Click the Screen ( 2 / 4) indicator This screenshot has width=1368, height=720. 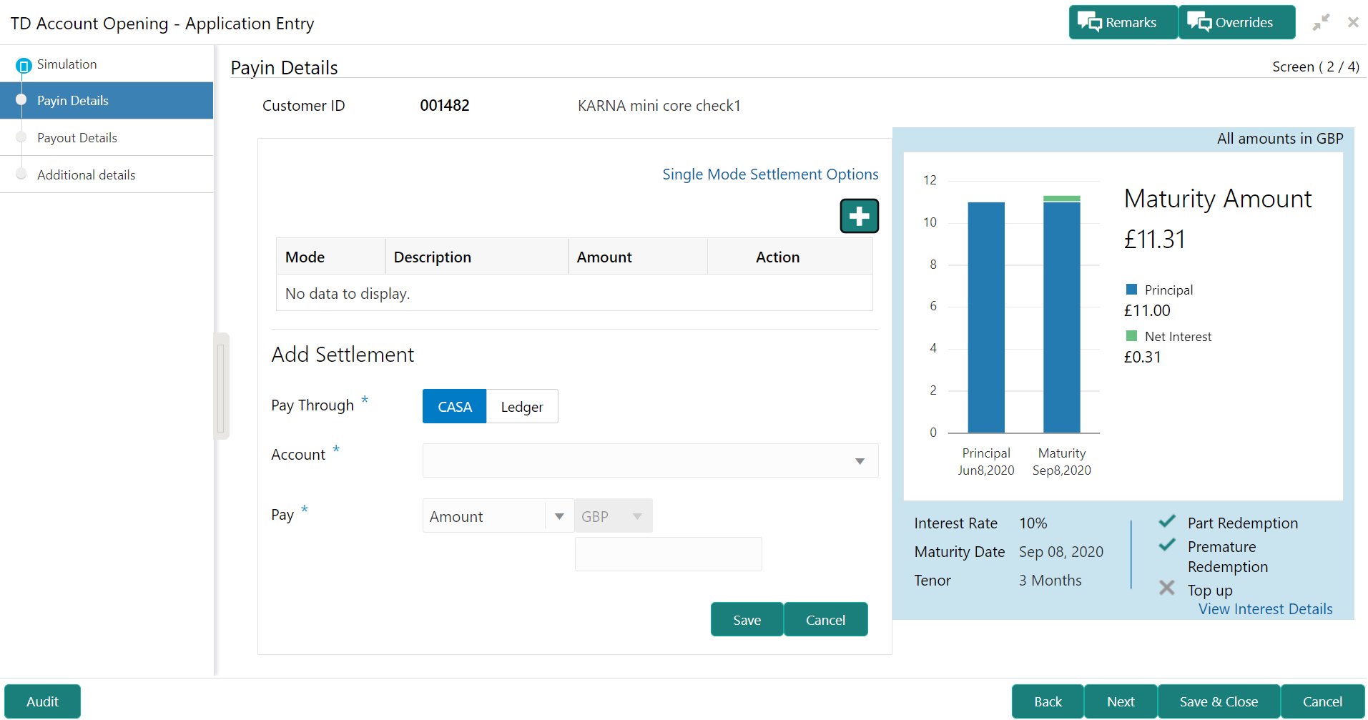coord(1316,66)
